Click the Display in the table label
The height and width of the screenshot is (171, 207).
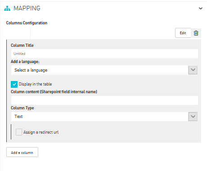pos(35,84)
